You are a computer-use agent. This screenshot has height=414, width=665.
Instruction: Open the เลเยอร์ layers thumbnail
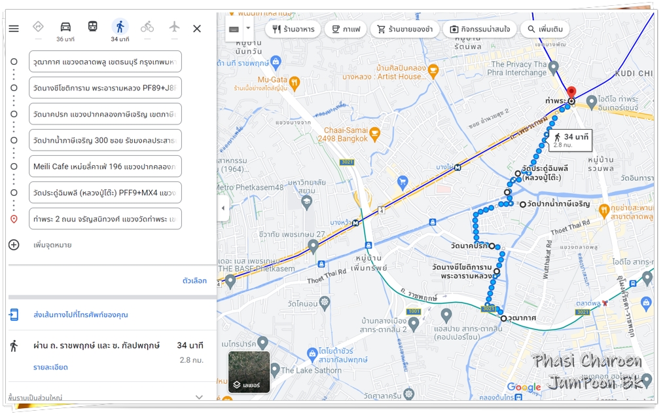(249, 371)
